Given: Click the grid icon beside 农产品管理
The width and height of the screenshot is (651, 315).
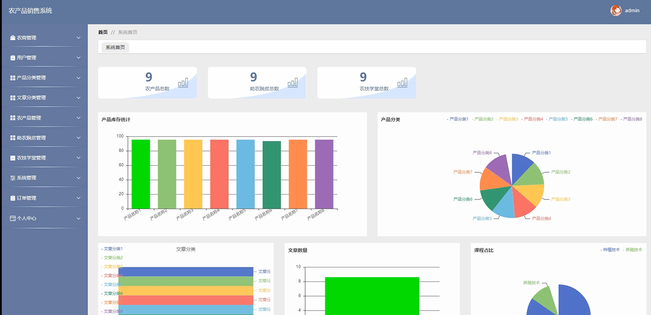Looking at the screenshot, I should pyautogui.click(x=13, y=118).
